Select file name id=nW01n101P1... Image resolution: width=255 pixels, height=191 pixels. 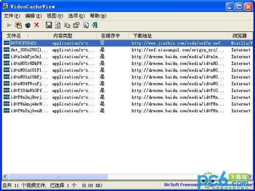[x=29, y=70]
